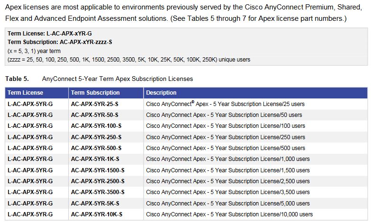Click the AC-APX-5YR-2500-S part number
Screen dimensions: 371x222
97,181
